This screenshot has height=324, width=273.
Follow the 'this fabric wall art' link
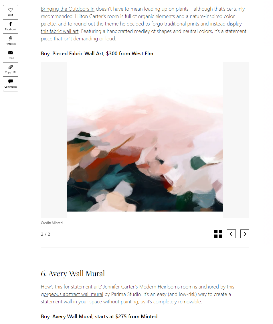(60, 31)
